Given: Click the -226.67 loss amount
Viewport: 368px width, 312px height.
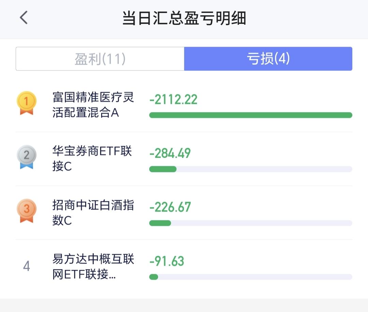Looking at the screenshot, I should pyautogui.click(x=170, y=207).
